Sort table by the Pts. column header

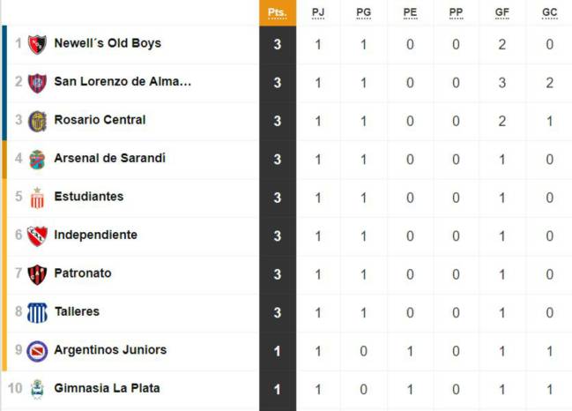tap(278, 13)
